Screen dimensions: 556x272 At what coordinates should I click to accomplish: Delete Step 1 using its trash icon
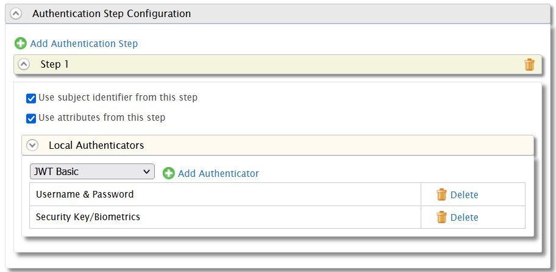coord(529,65)
